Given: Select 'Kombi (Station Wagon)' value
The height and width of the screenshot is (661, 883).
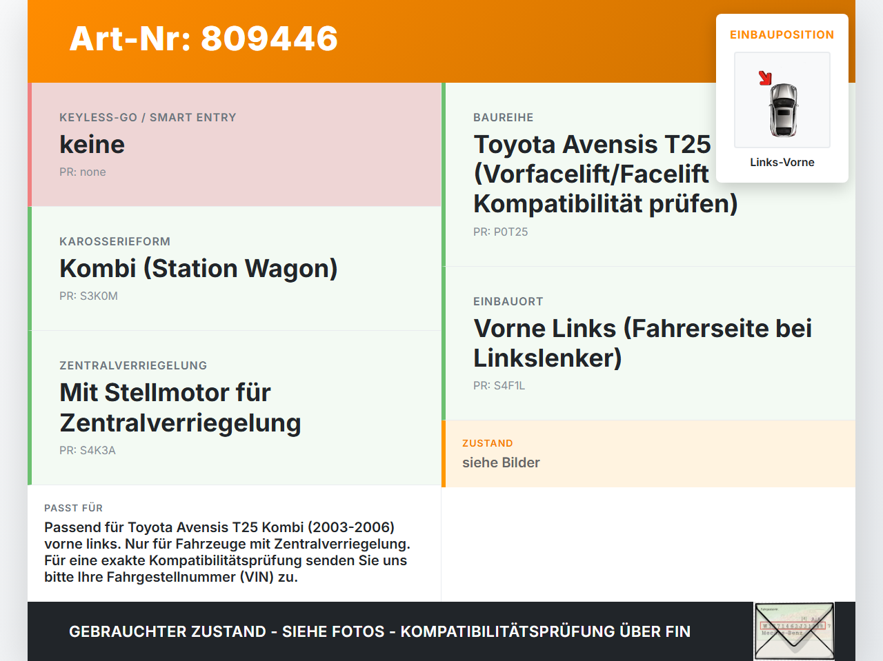Looking at the screenshot, I should 199,268.
